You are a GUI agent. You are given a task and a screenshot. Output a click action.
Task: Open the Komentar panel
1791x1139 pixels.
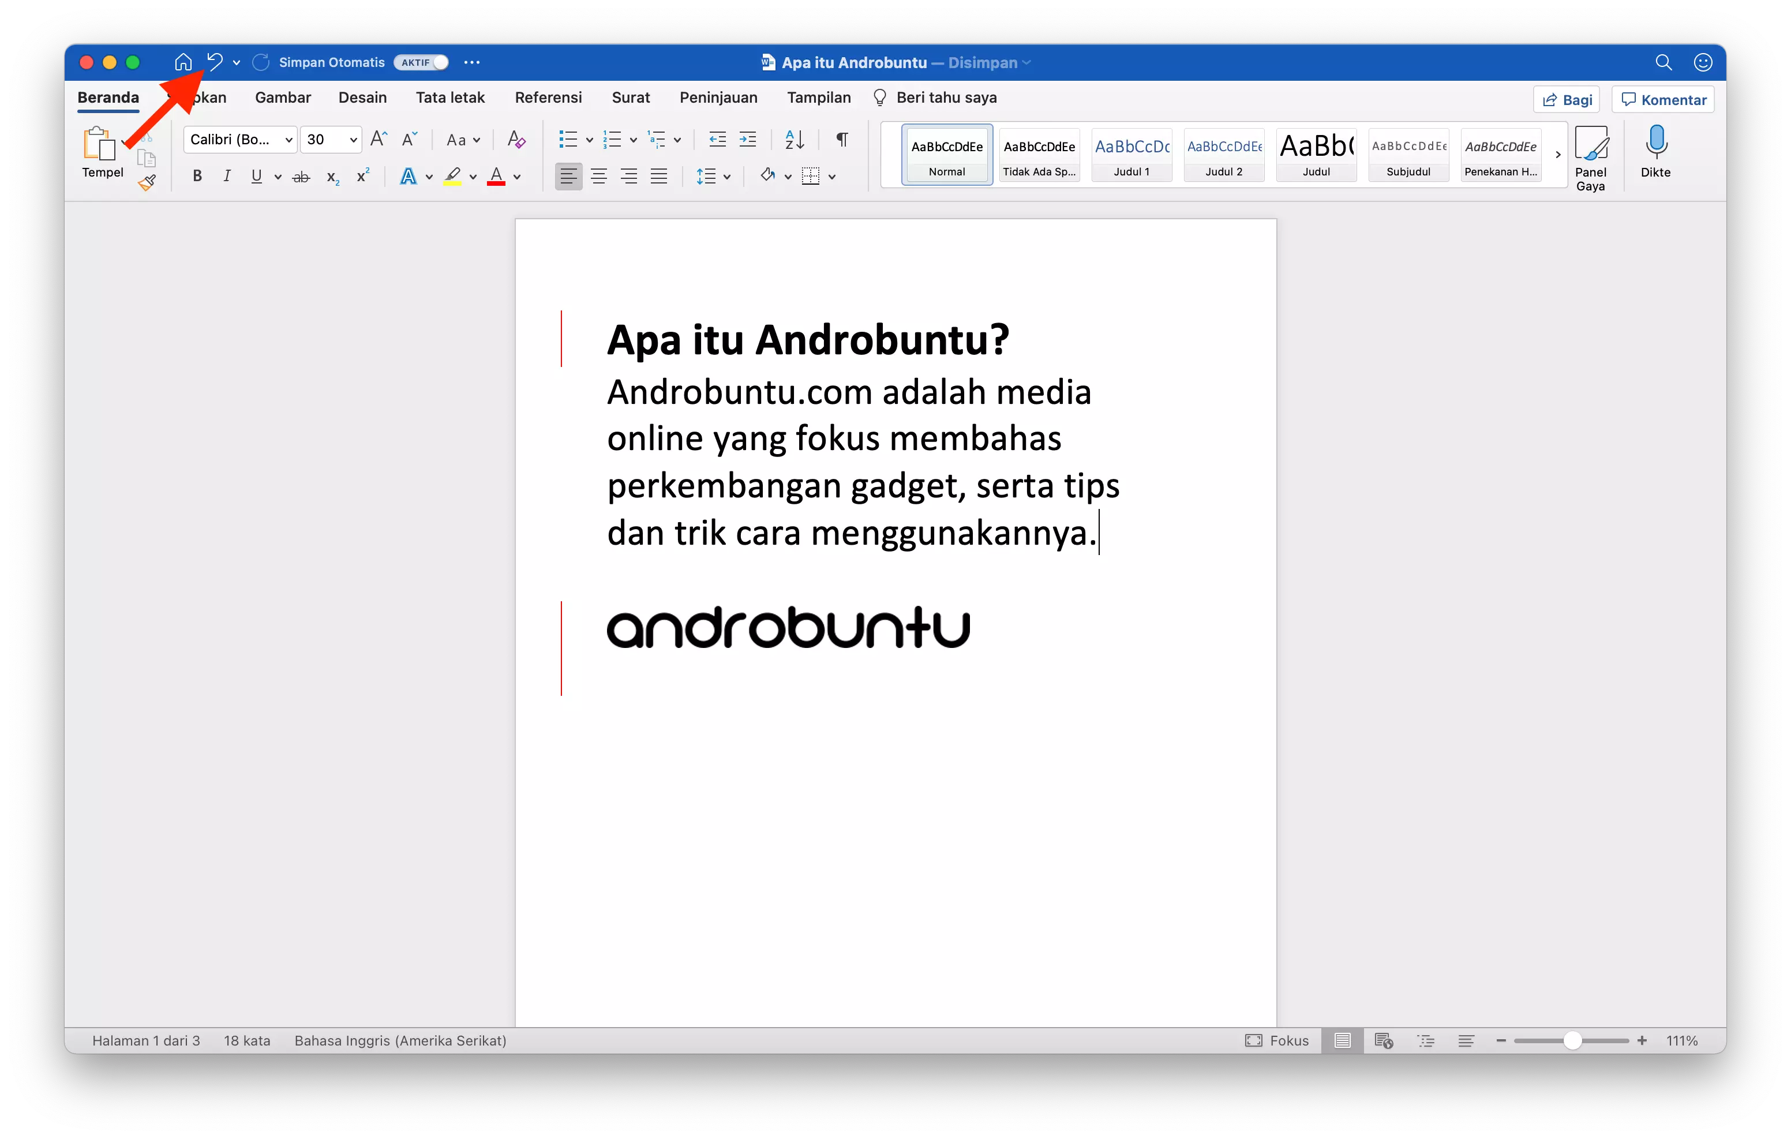point(1663,98)
